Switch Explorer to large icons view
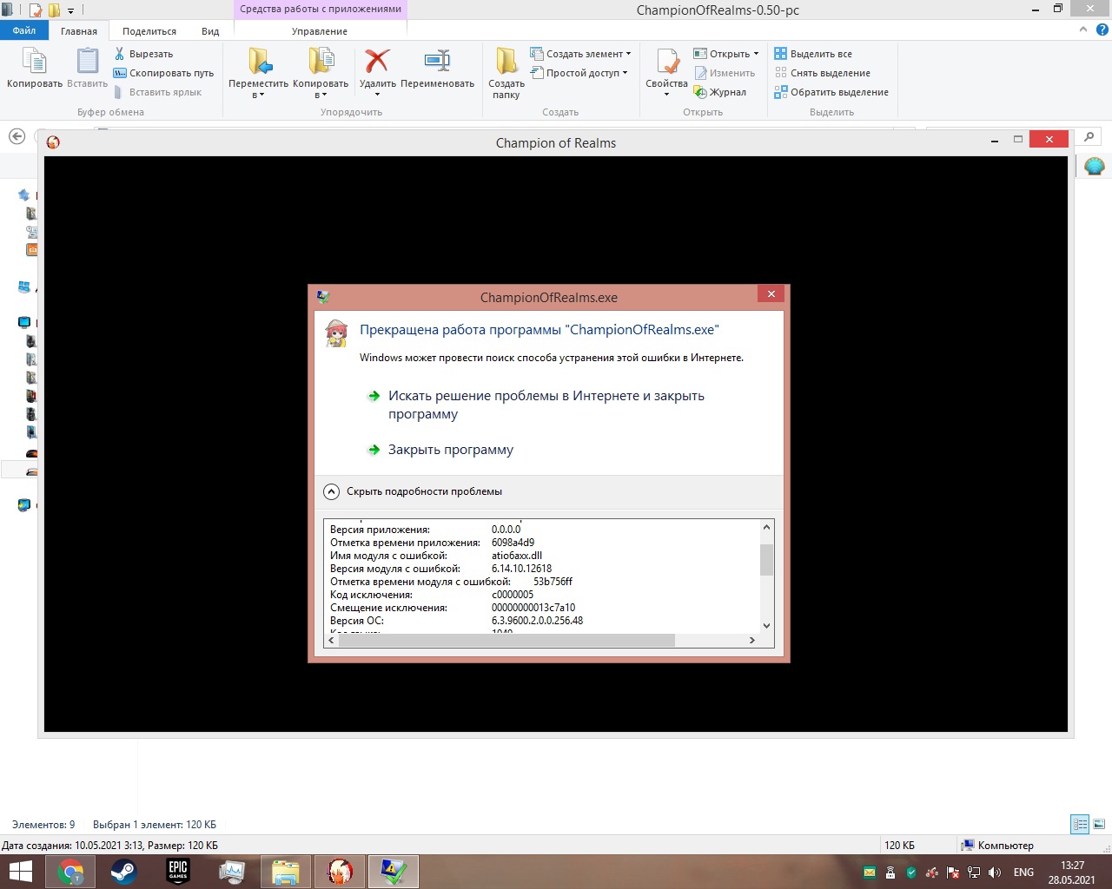Screen dimensions: 1112x889 coord(1099,825)
